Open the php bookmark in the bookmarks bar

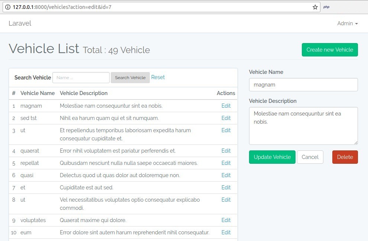[326, 7]
